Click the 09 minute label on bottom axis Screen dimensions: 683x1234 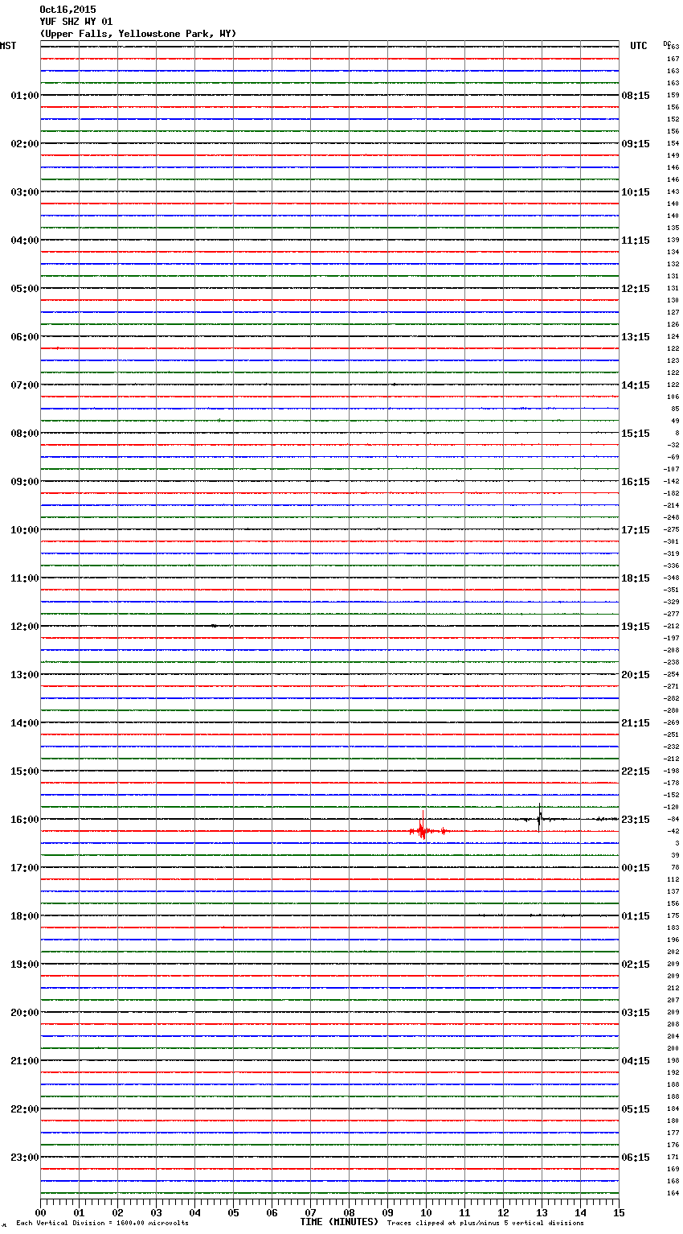387,1212
